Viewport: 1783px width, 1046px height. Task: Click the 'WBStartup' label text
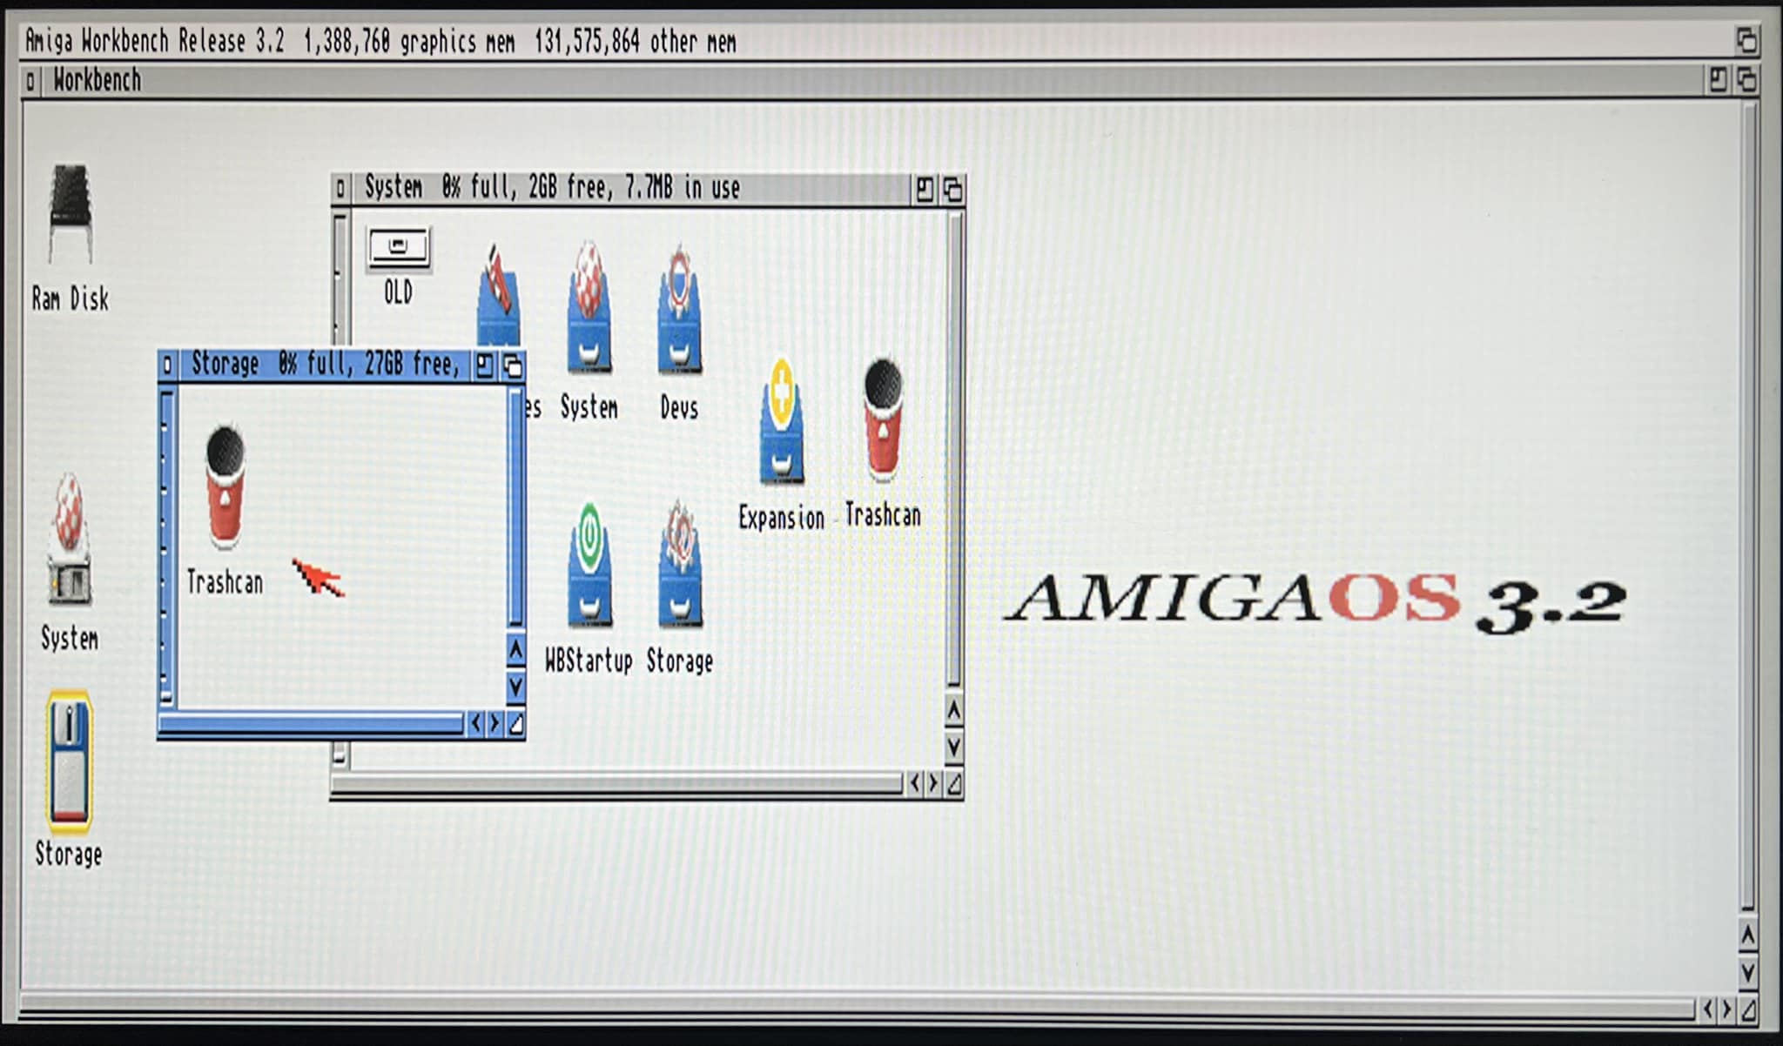[589, 661]
